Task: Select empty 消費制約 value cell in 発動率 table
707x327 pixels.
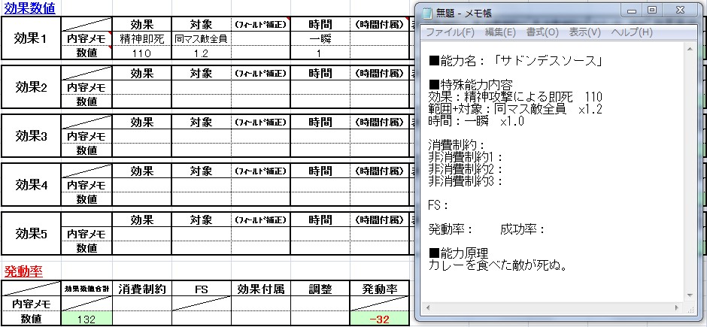Action: pyautogui.click(x=141, y=319)
